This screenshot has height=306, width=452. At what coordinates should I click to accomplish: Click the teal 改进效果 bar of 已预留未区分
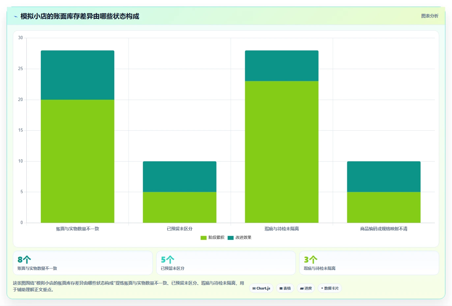pos(180,177)
